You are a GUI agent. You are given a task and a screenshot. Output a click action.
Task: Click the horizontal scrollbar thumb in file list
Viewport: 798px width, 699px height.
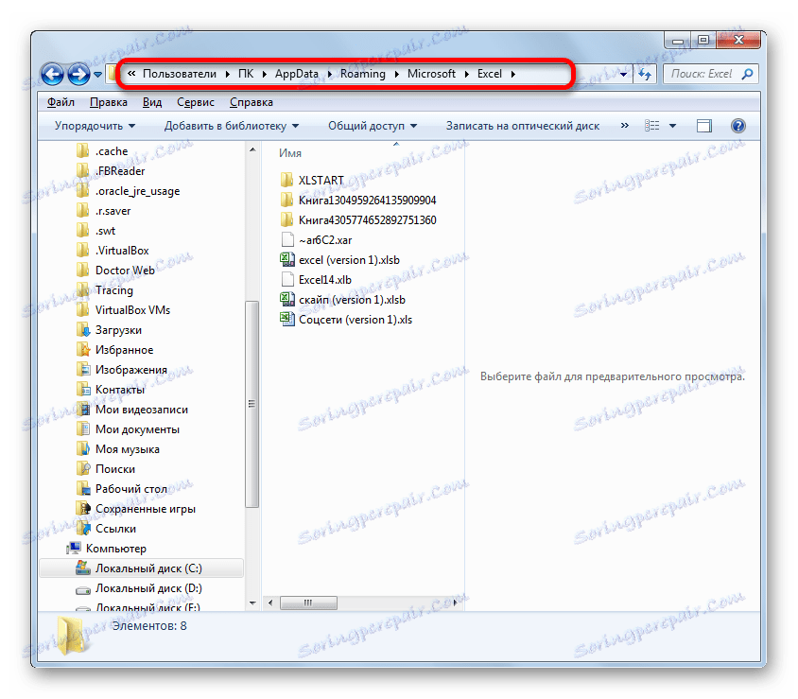[308, 603]
